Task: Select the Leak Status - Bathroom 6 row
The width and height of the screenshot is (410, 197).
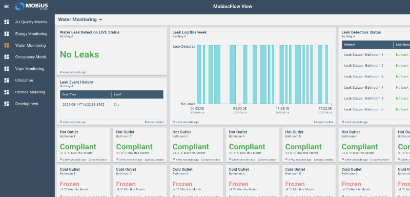Action: click(x=376, y=109)
